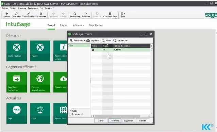The image size is (217, 132).
Task: Click the Nouveau button
Action: 115,120
